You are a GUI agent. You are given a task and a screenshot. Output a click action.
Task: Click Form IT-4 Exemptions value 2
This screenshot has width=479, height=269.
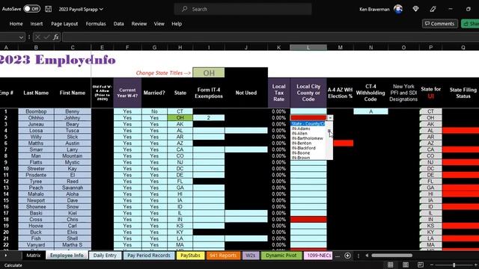(209, 118)
